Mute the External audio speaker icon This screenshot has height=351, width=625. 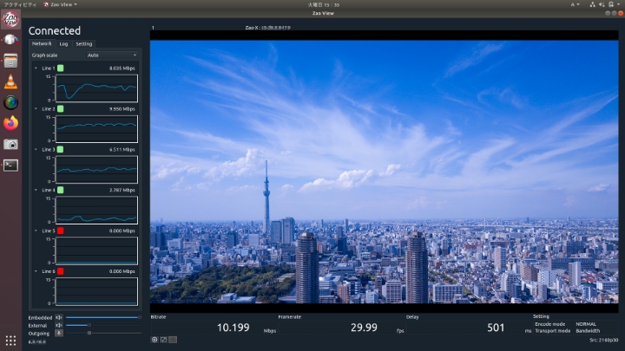point(59,326)
